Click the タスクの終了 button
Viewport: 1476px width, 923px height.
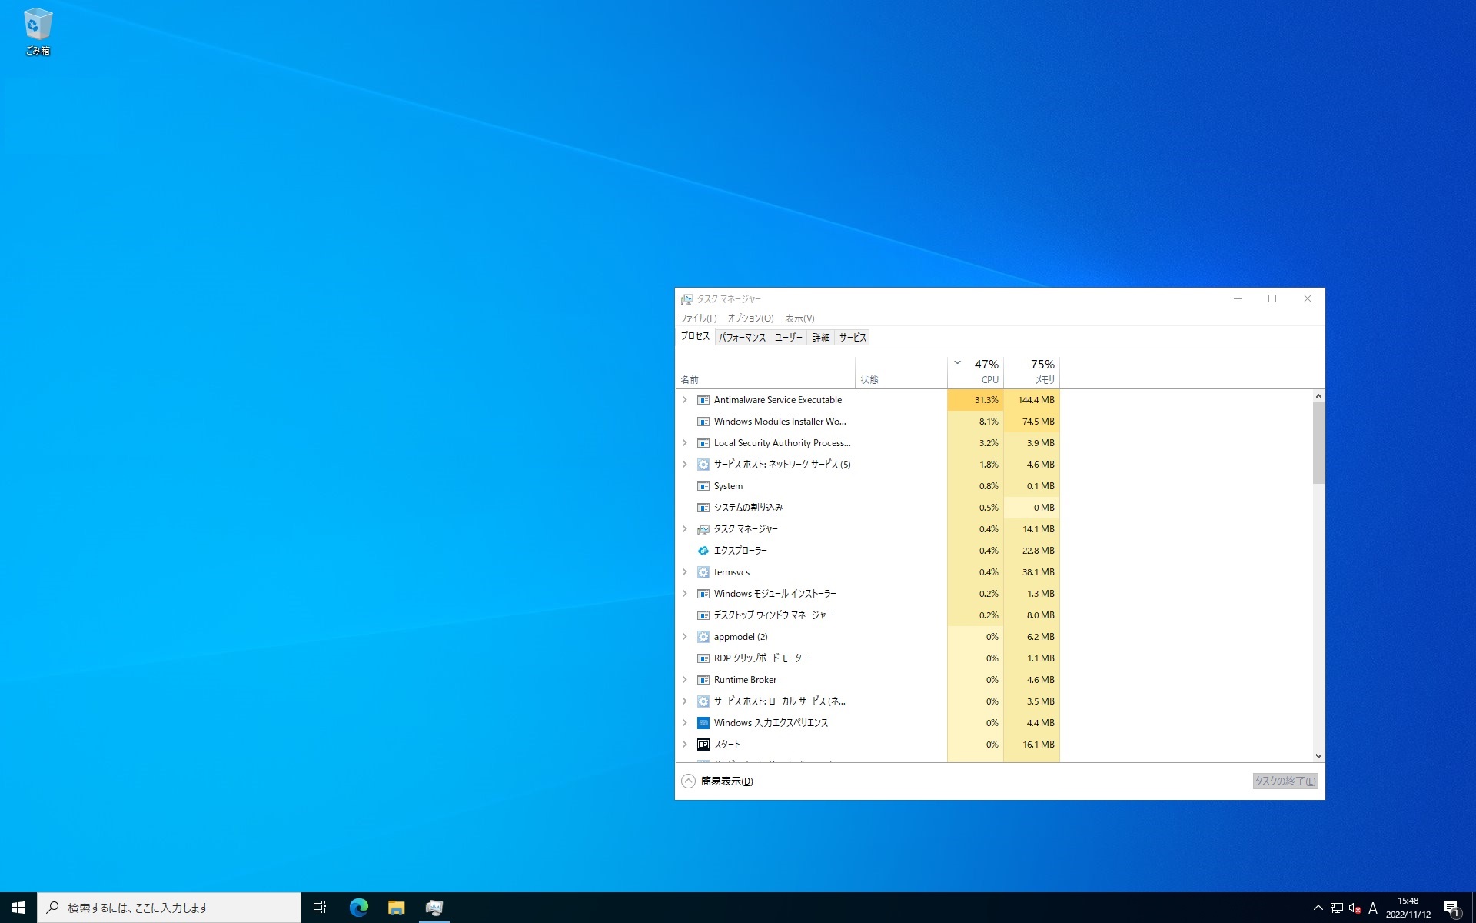(x=1285, y=781)
